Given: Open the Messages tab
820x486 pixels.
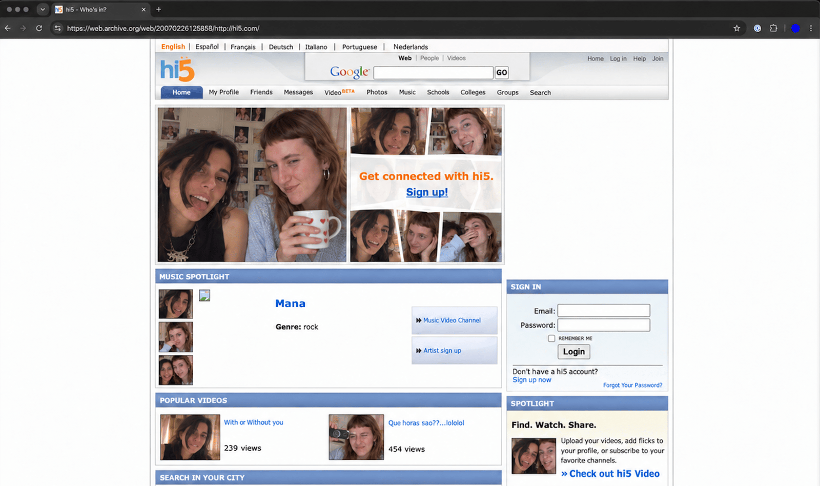Looking at the screenshot, I should click(x=298, y=92).
